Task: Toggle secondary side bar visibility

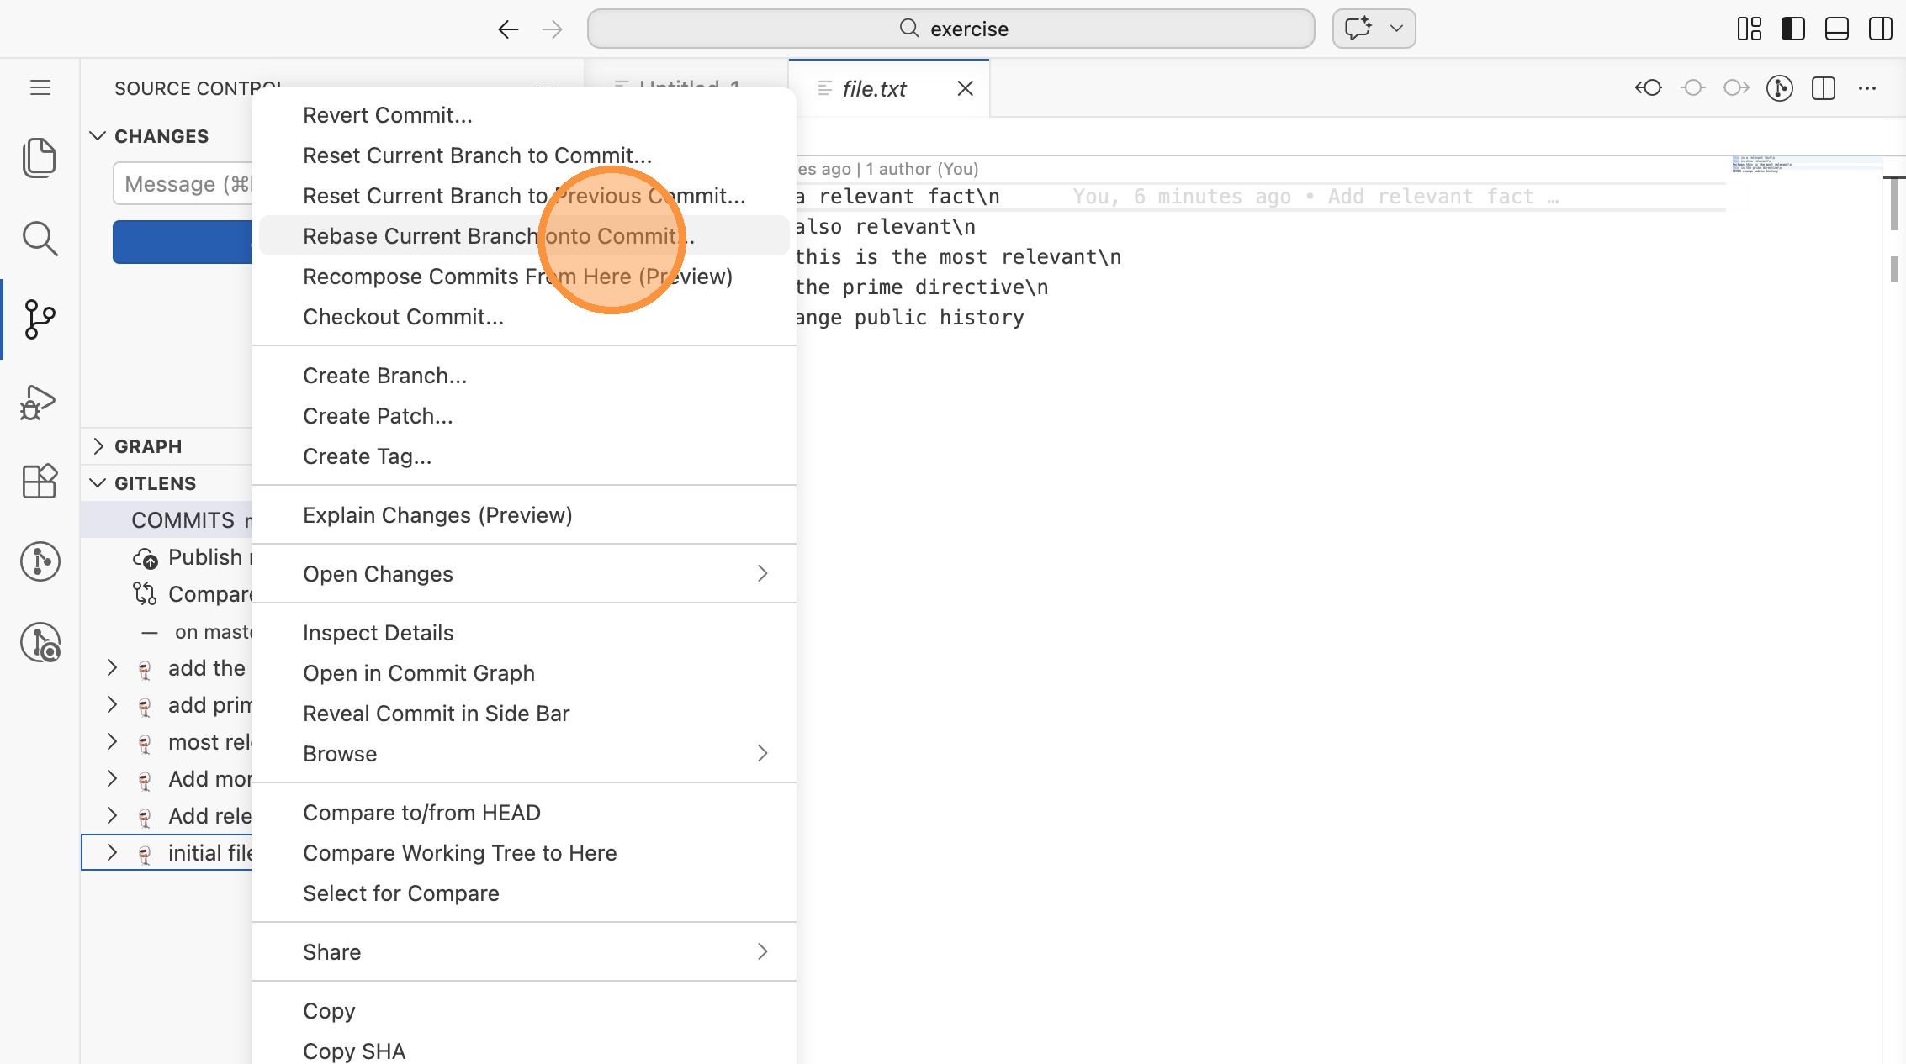Action: coord(1880,29)
